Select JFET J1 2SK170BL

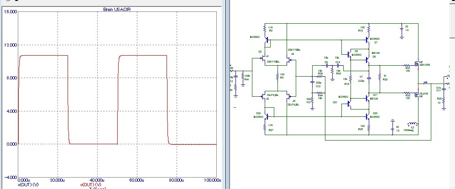tap(263, 59)
